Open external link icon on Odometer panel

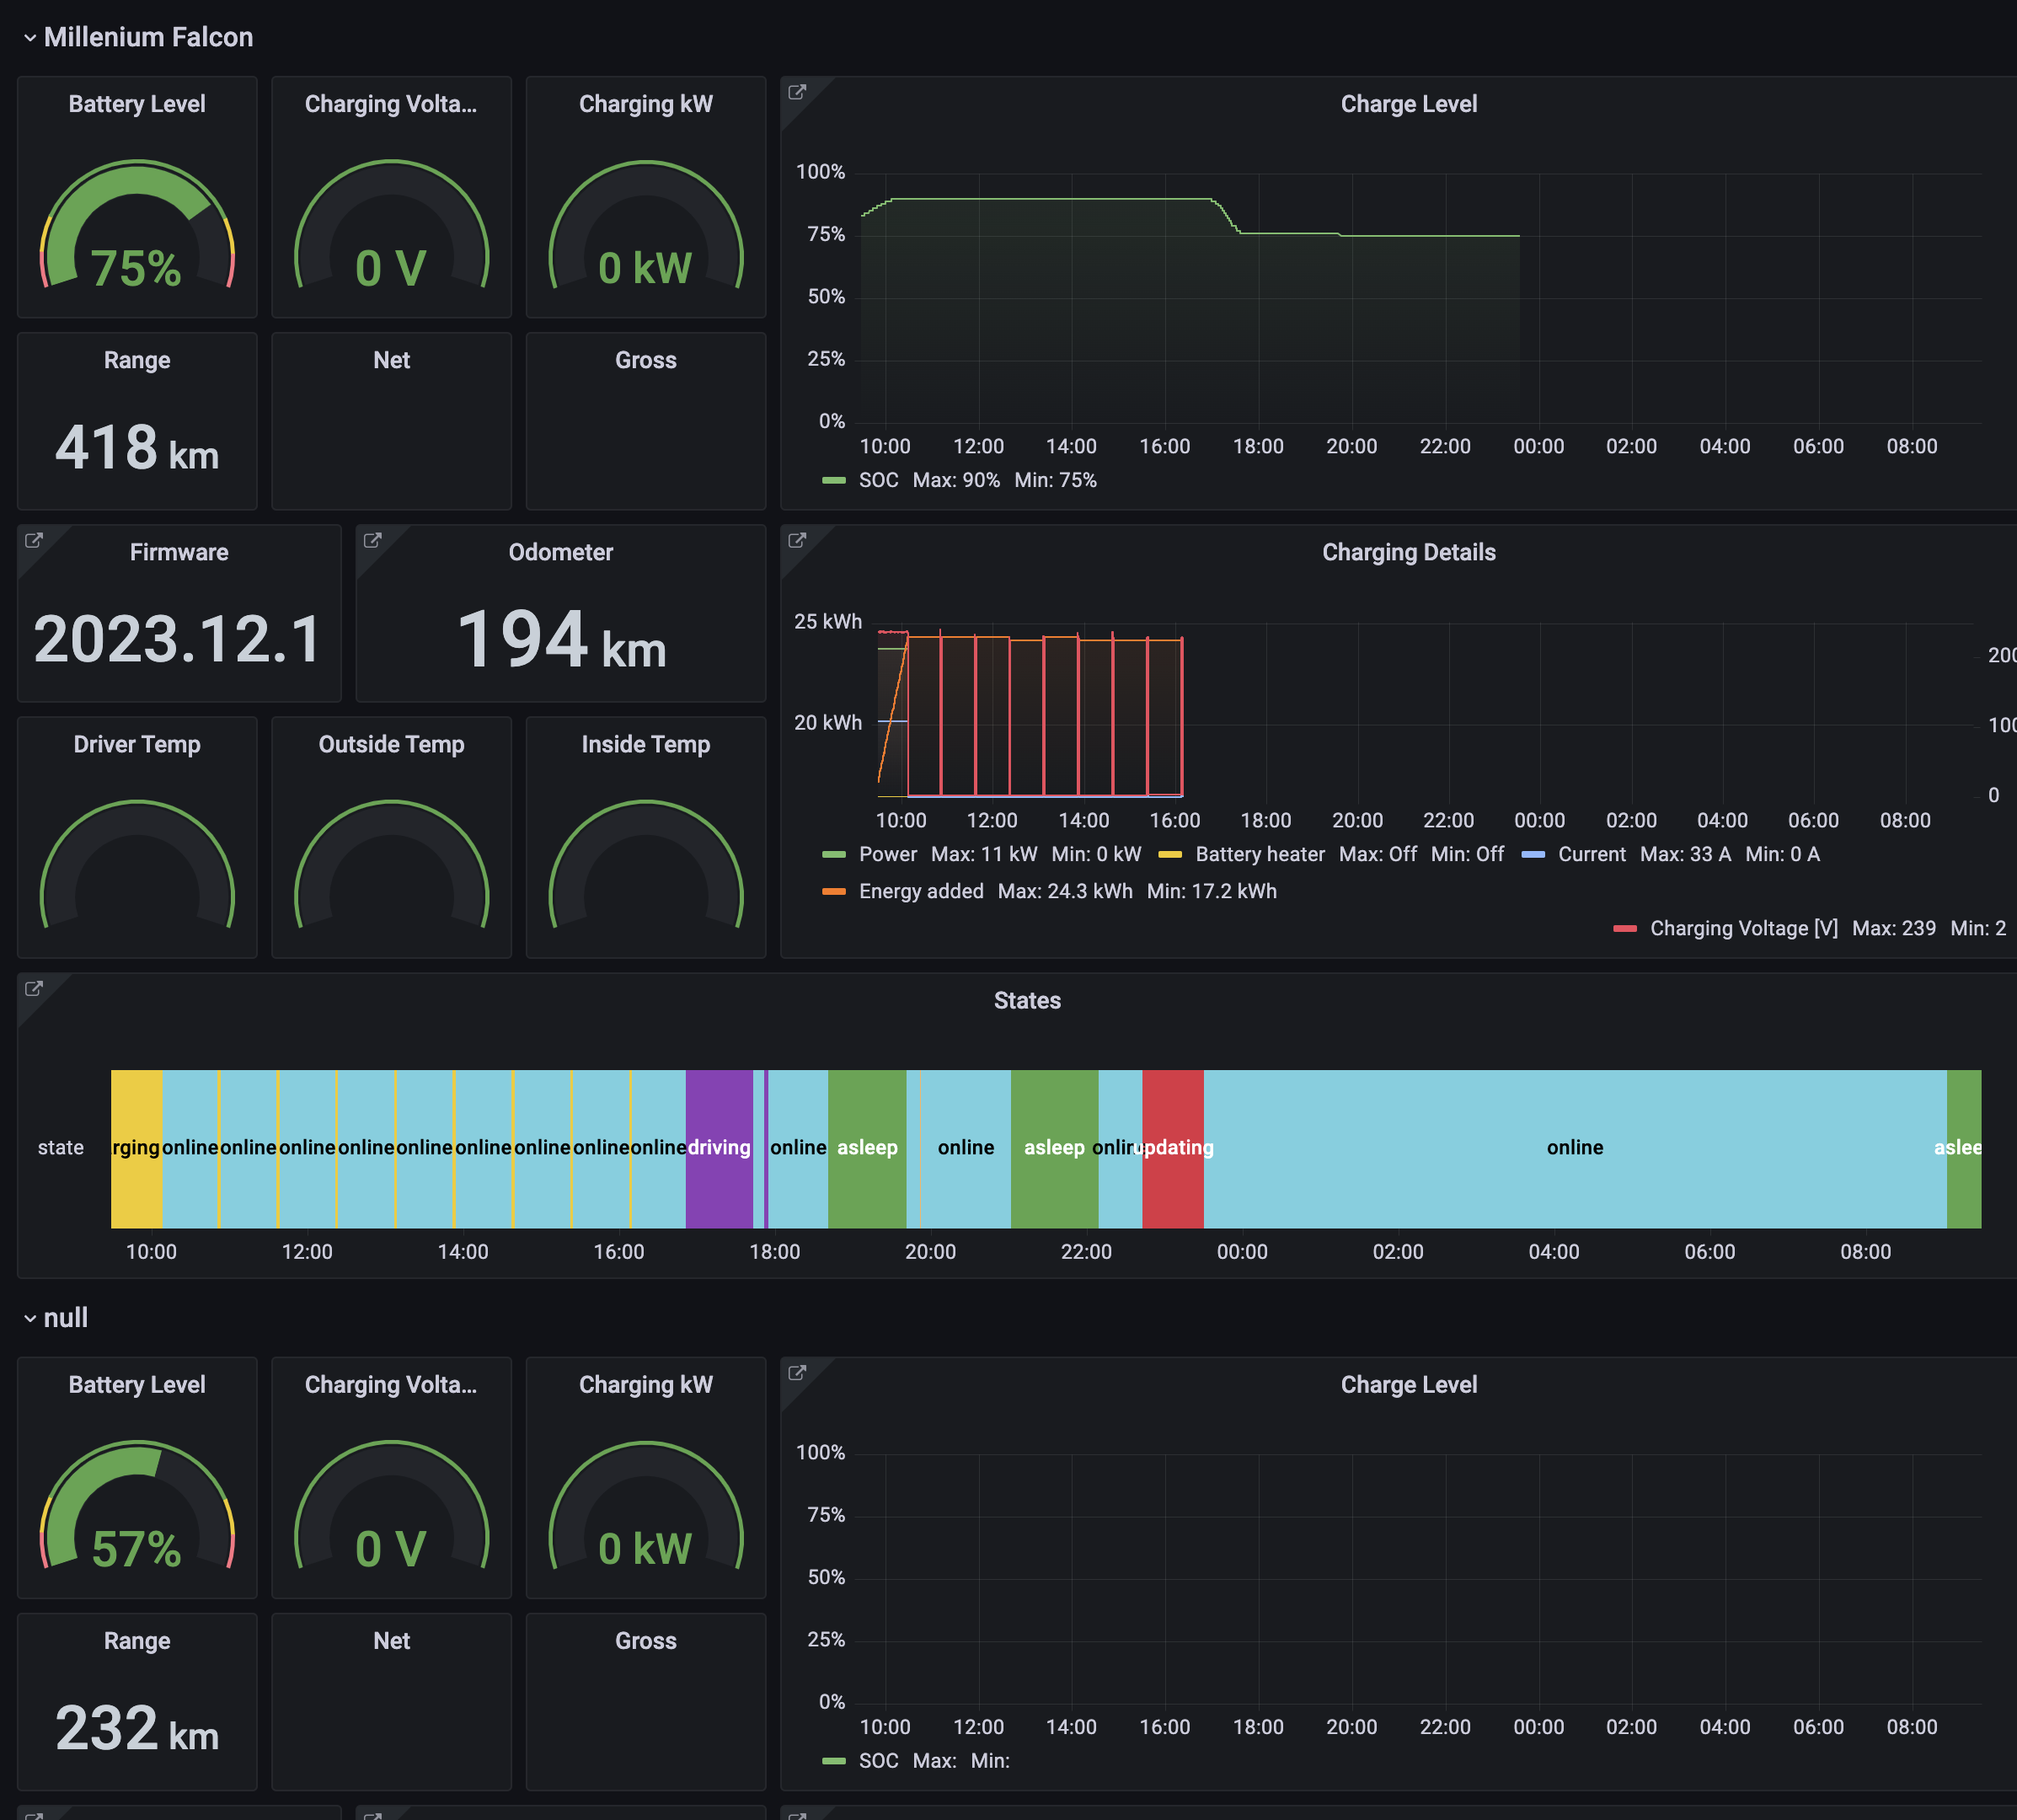pos(373,540)
